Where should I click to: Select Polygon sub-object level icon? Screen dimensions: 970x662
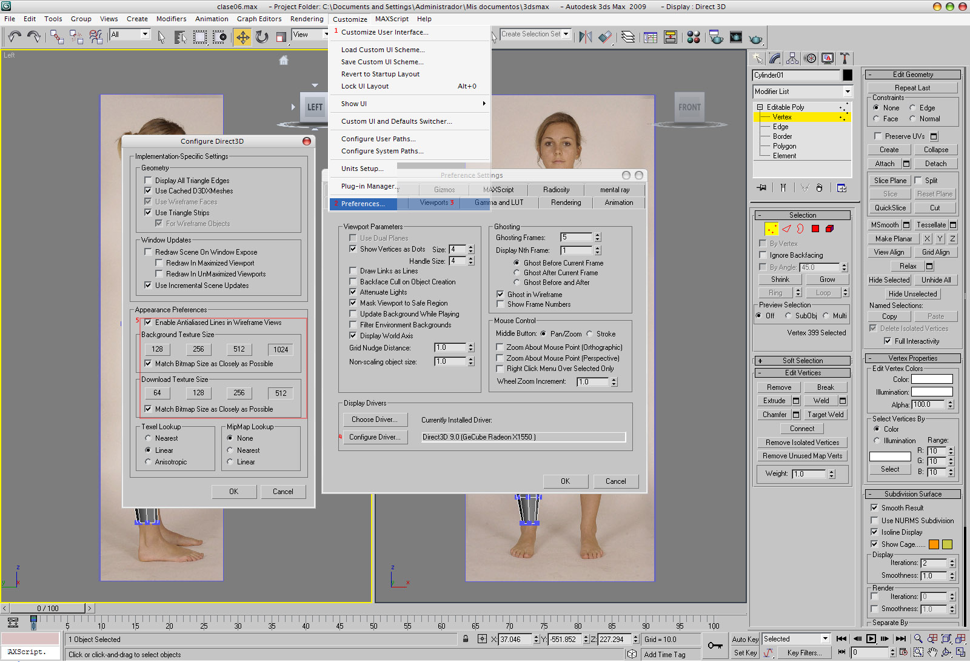(815, 229)
